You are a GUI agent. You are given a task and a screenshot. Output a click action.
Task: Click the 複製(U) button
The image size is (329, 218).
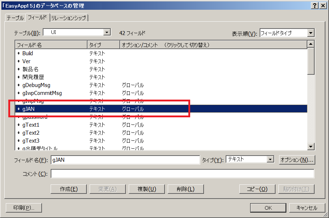click(147, 189)
